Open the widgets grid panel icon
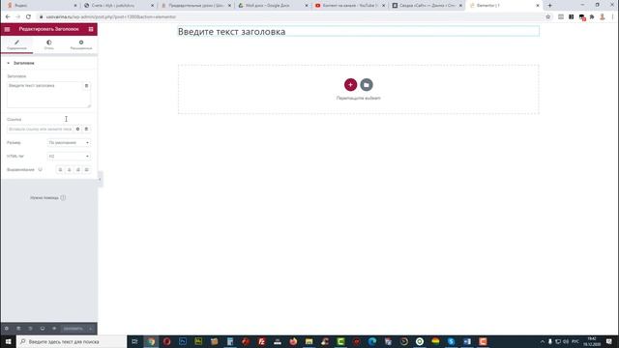 point(91,29)
